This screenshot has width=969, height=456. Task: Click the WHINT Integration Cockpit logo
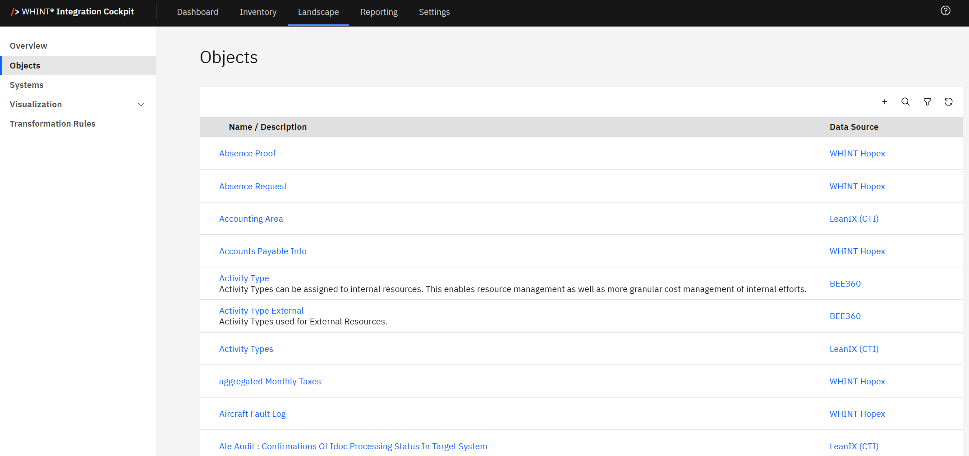tap(73, 12)
